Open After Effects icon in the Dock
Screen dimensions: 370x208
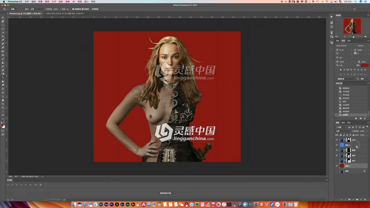tap(106, 205)
